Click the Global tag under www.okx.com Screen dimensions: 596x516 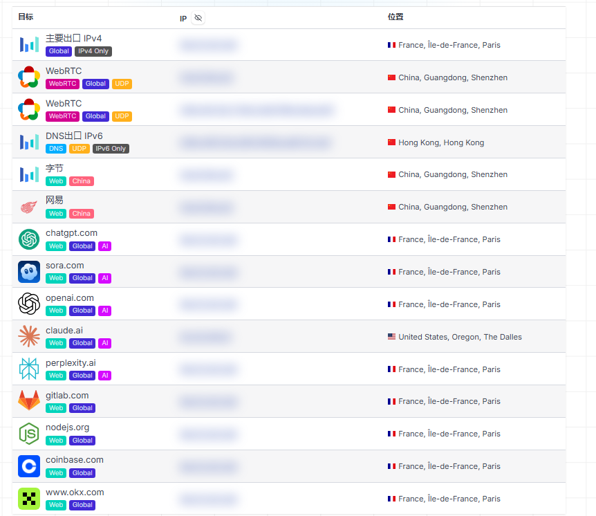pos(82,505)
